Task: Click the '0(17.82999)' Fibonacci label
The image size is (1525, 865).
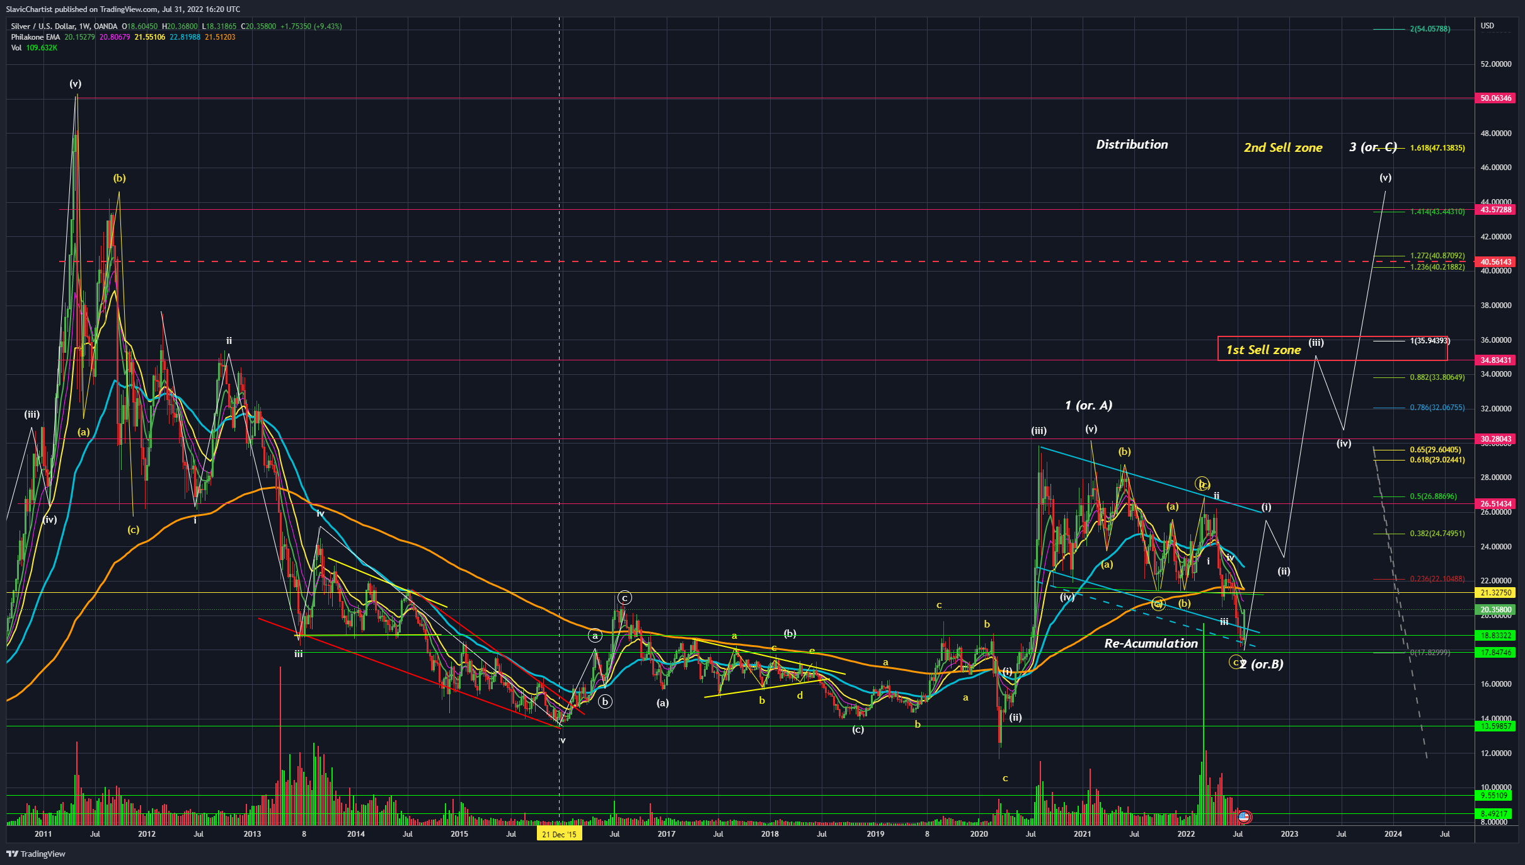Action: point(1430,653)
